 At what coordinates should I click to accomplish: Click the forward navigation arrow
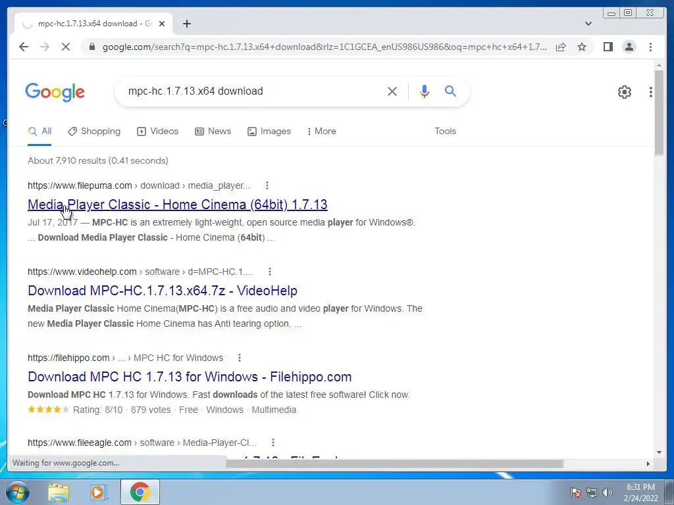coord(45,47)
